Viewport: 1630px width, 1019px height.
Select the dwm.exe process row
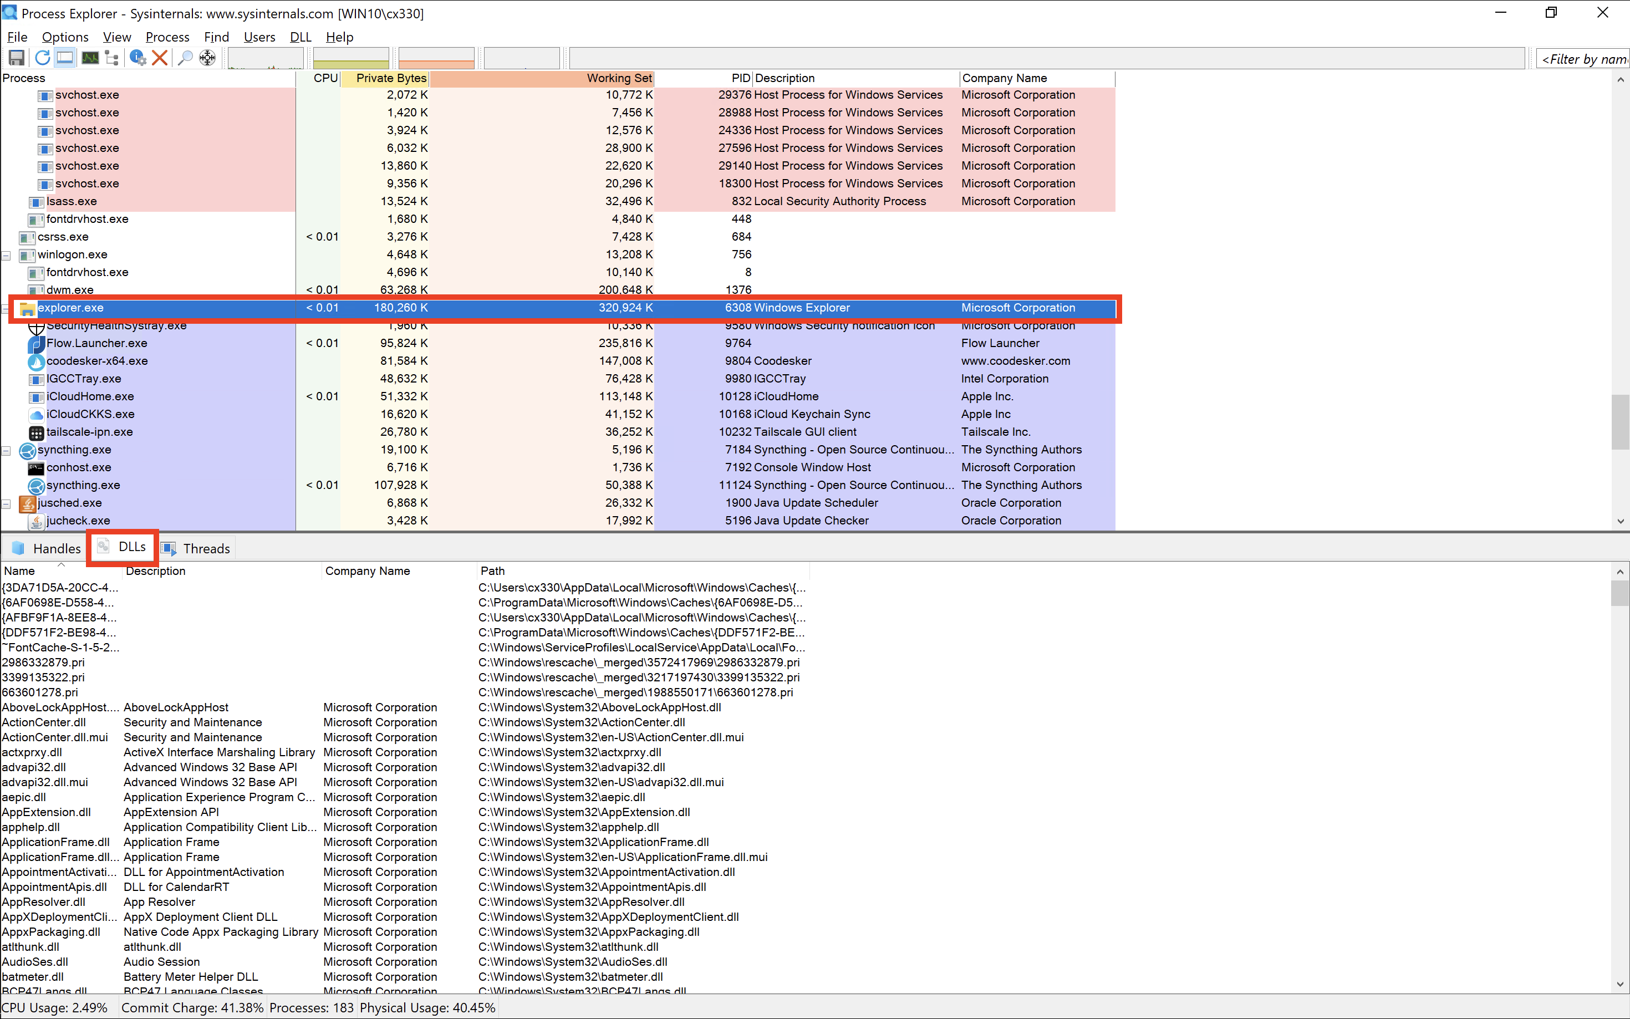click(x=558, y=290)
